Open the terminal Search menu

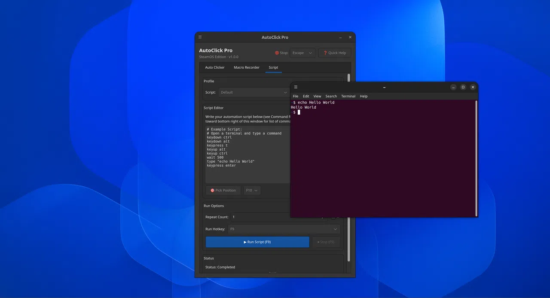331,96
